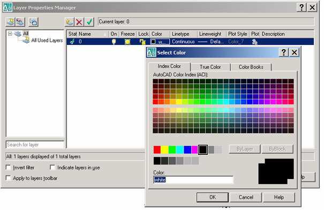
Task: Click Layer Properties Manager title icon
Action: tap(7, 7)
